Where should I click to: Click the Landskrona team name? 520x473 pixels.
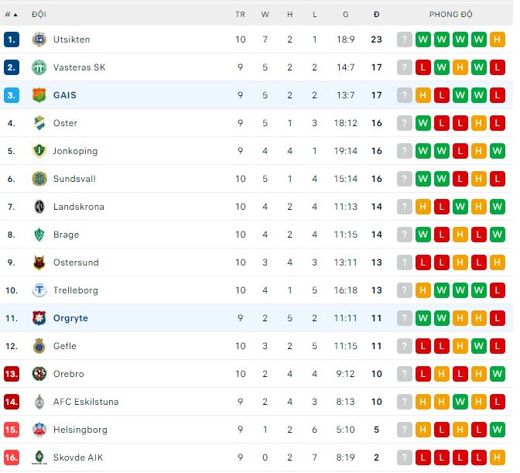(78, 207)
